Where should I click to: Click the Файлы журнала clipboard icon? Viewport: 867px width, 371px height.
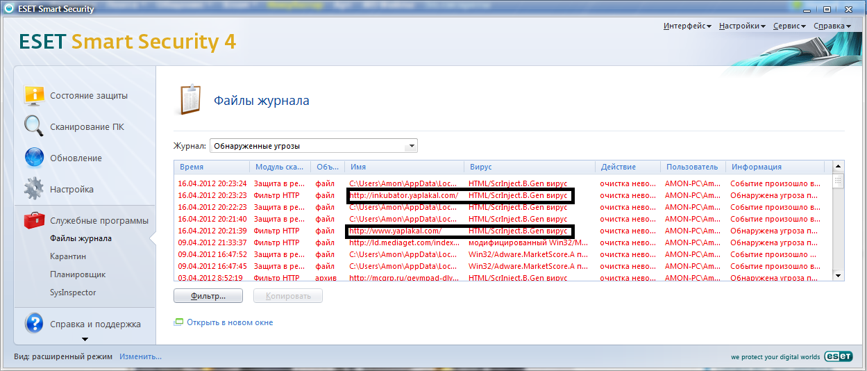click(190, 100)
